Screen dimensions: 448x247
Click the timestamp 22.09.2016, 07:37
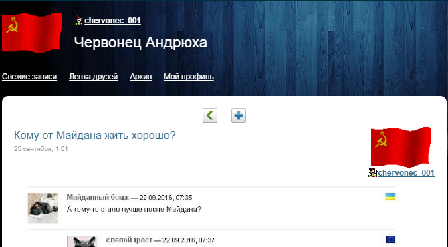[x=189, y=240]
